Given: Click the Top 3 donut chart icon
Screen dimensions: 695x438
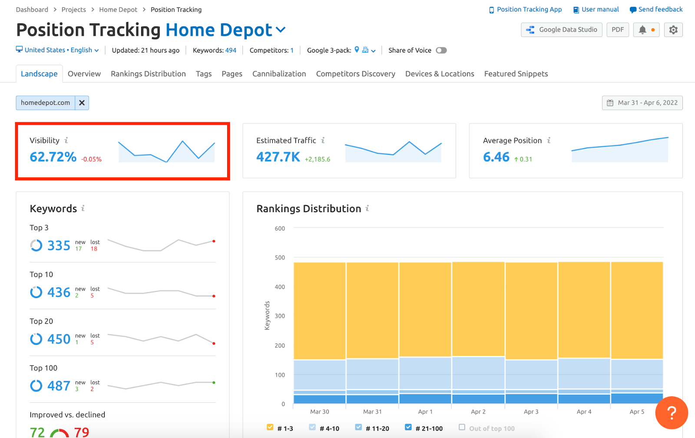Looking at the screenshot, I should tap(36, 246).
